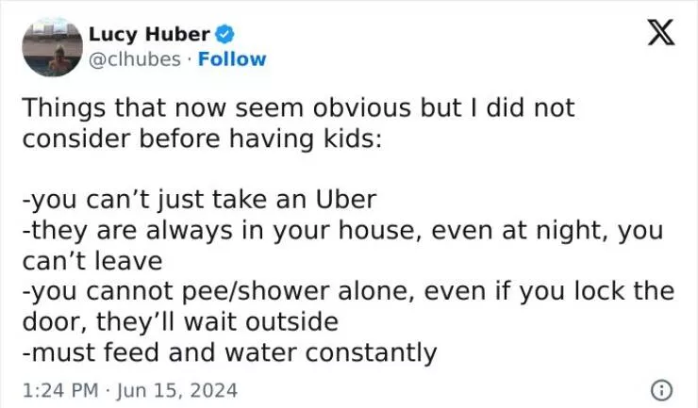The image size is (698, 408).
Task: Click the 'they are always in your house' line
Action: pos(343,230)
